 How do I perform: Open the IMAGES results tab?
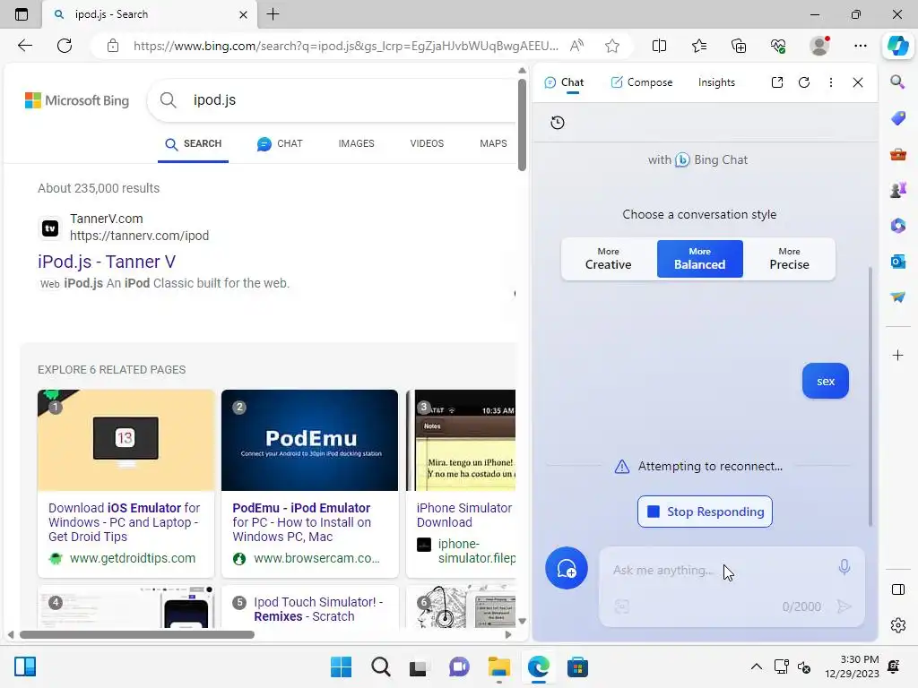[x=356, y=143]
